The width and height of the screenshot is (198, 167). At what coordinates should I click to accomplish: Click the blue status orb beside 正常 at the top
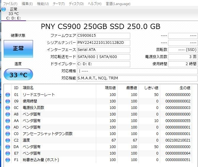click(4, 9)
